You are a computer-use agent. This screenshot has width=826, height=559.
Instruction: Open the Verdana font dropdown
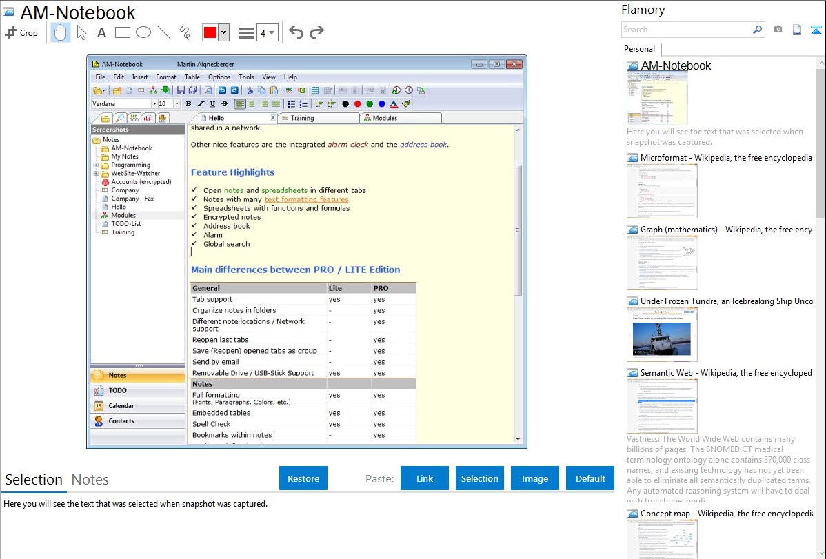(x=154, y=104)
